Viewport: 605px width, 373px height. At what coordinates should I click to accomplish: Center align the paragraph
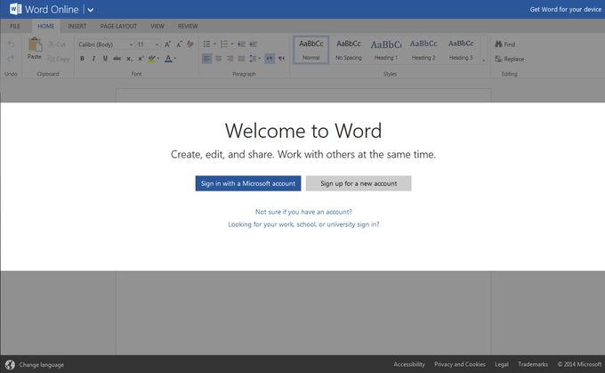tap(218, 59)
